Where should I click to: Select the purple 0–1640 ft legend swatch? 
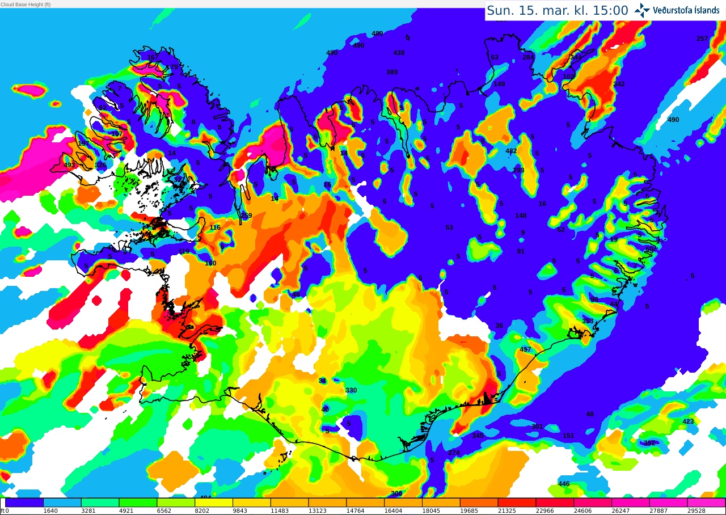pyautogui.click(x=24, y=503)
